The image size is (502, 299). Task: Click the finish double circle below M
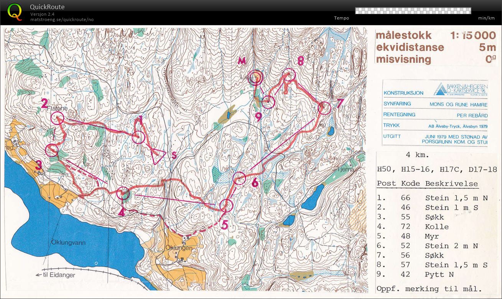coord(255,78)
